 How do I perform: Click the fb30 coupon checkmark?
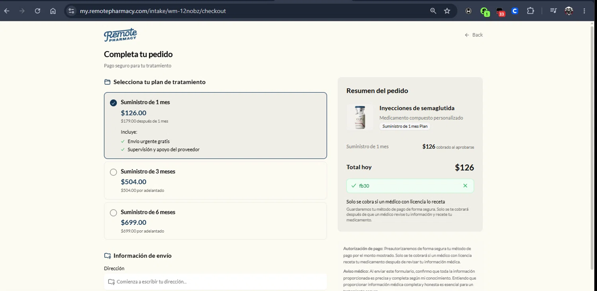(x=353, y=186)
